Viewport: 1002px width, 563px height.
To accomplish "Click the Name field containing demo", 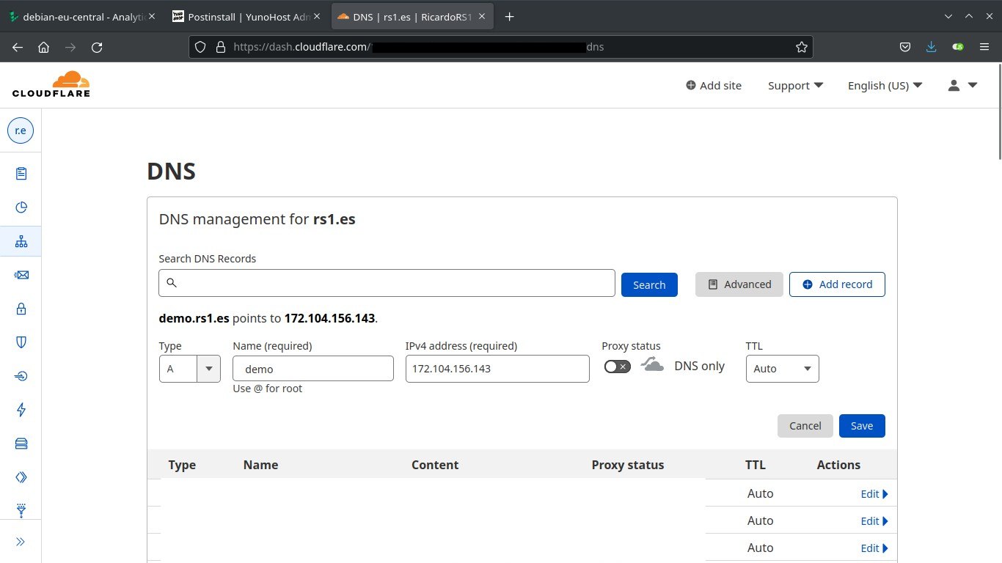I will point(313,369).
